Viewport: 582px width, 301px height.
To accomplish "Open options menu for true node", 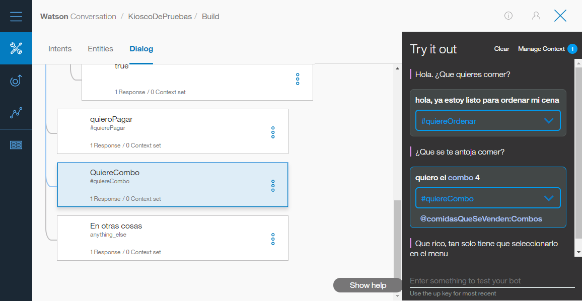I will point(298,79).
